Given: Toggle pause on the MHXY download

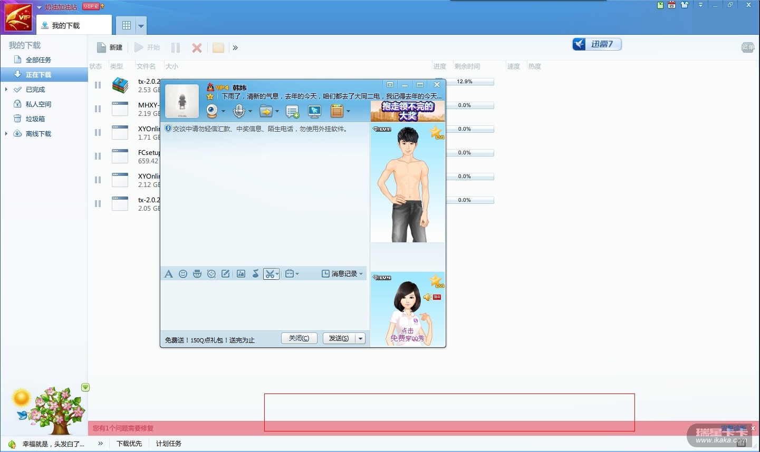Looking at the screenshot, I should (x=98, y=109).
